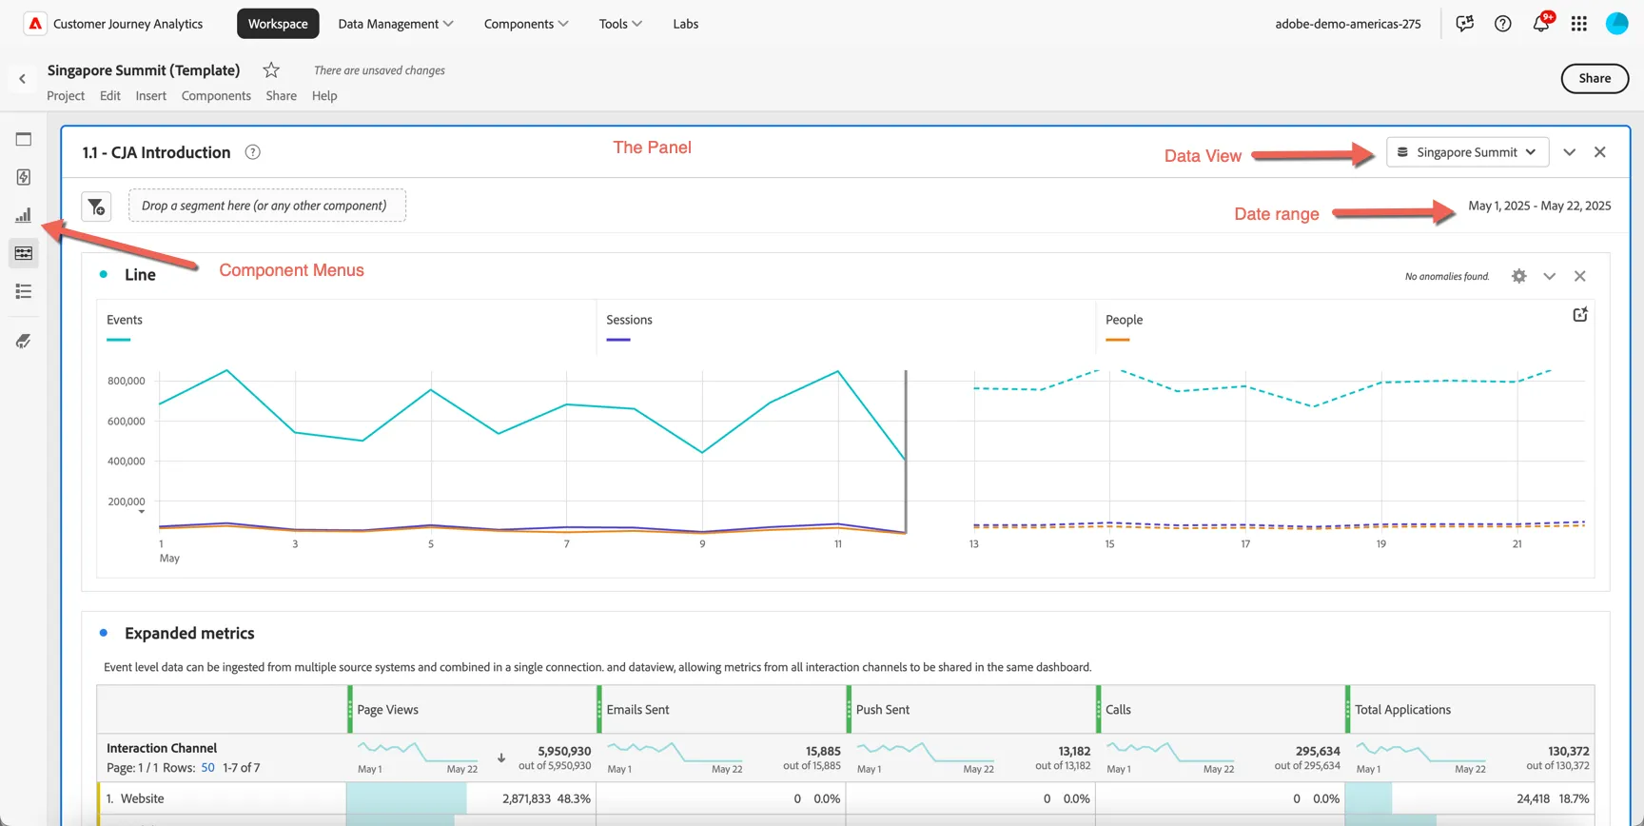Screen dimensions: 1644x826
Task: Click the segment filter icon
Action: pos(96,206)
